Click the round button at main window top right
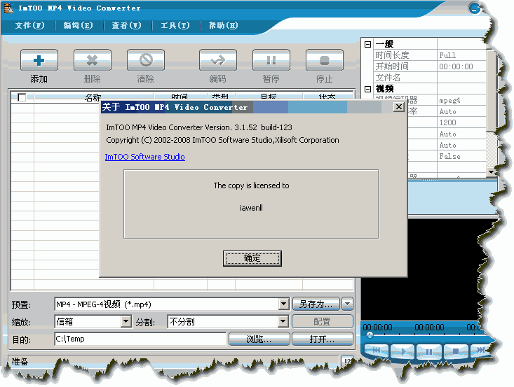The width and height of the screenshot is (514, 387). [474, 9]
